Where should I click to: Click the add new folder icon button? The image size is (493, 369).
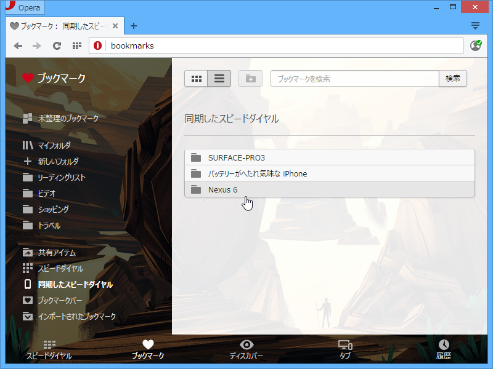(x=250, y=79)
